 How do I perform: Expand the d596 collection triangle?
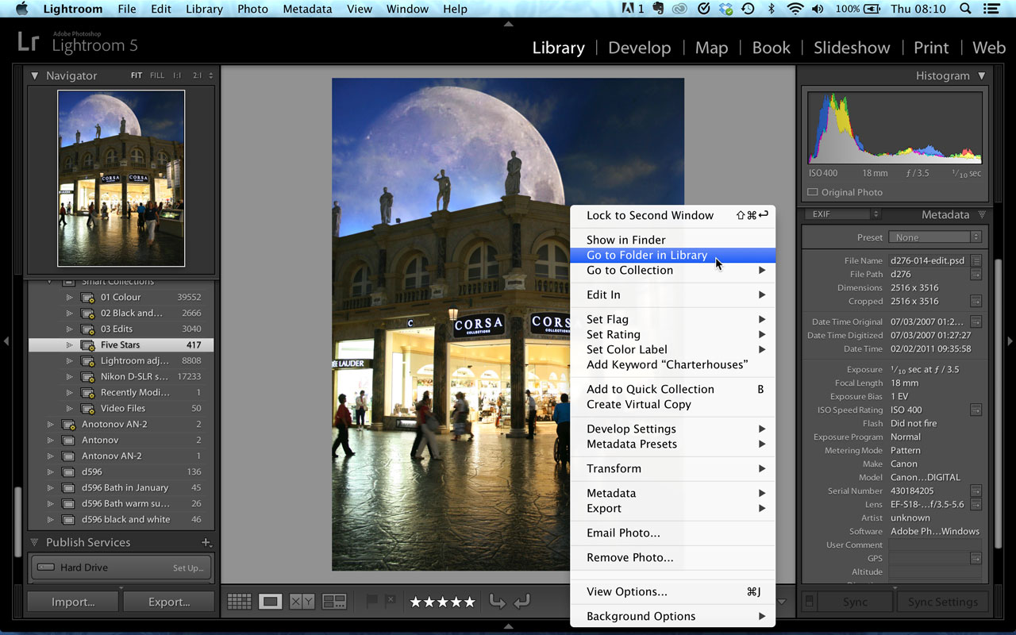pyautogui.click(x=50, y=471)
